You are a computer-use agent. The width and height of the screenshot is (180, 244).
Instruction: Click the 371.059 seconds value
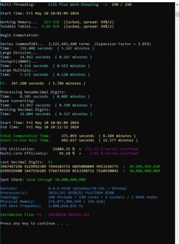tap(78, 136)
